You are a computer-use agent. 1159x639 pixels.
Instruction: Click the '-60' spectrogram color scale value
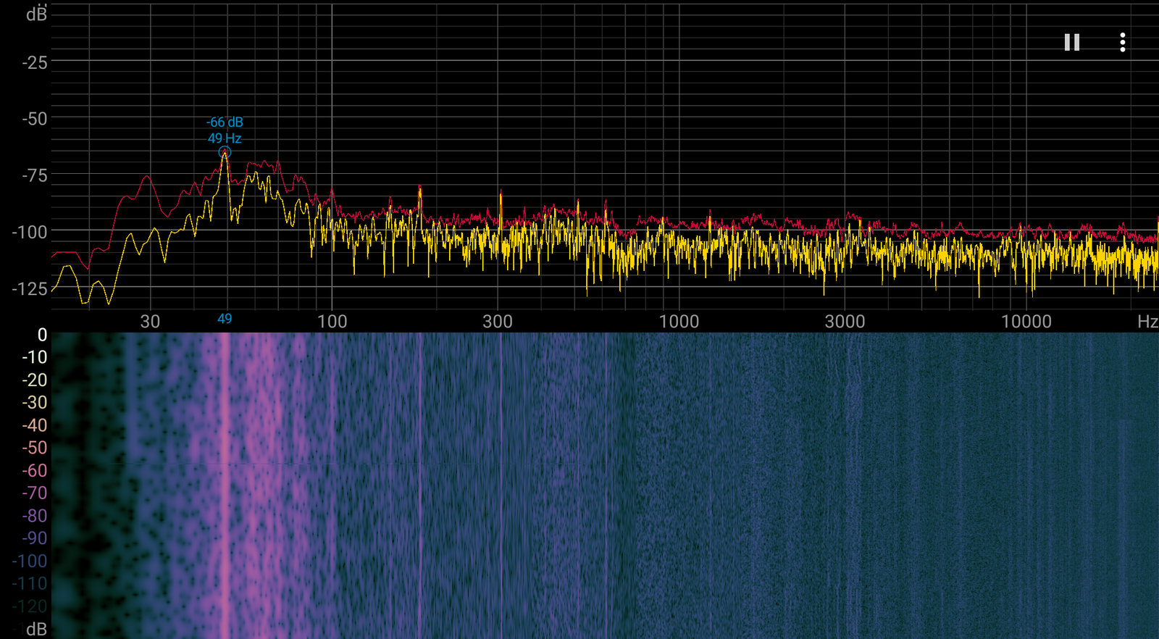34,470
